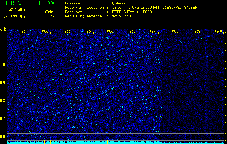Click the kHz axis unit label
The width and height of the screenshot is (227, 144).
(3, 29)
